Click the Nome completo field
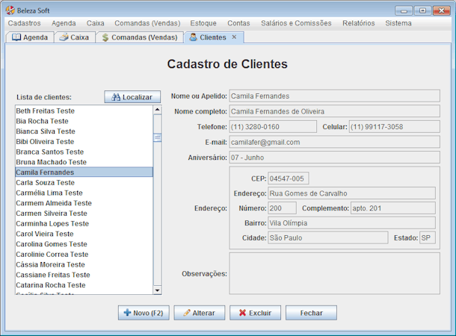This screenshot has width=456, height=336. click(334, 111)
